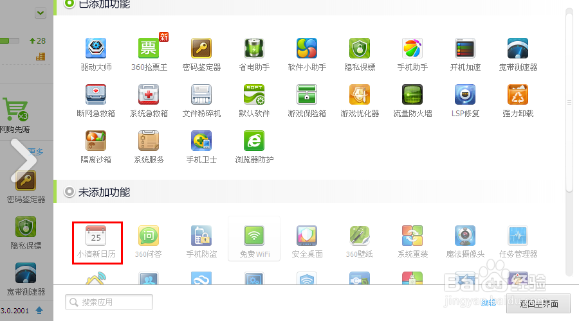The height and width of the screenshot is (321, 579).
Task: Open 手机卫士
Action: pyautogui.click(x=201, y=147)
